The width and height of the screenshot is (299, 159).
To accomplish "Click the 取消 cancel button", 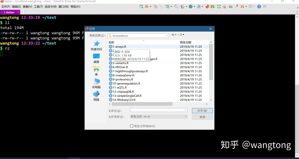I will pos(202,117).
